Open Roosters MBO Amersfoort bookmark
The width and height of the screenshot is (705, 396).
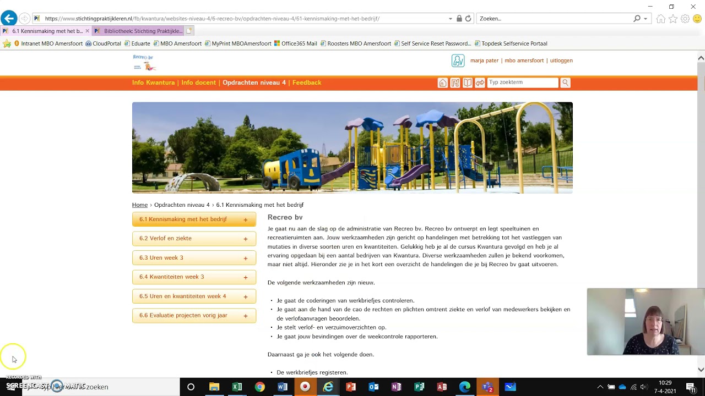pos(355,43)
